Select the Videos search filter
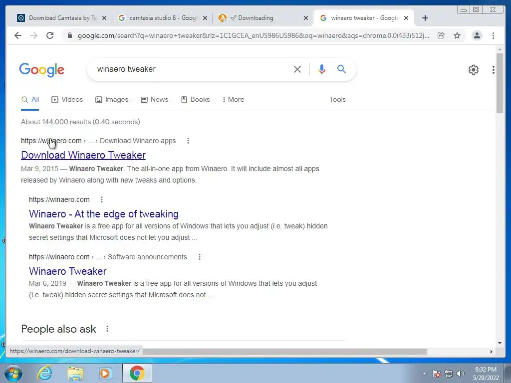Screen dimensions: 511x383 67,100
